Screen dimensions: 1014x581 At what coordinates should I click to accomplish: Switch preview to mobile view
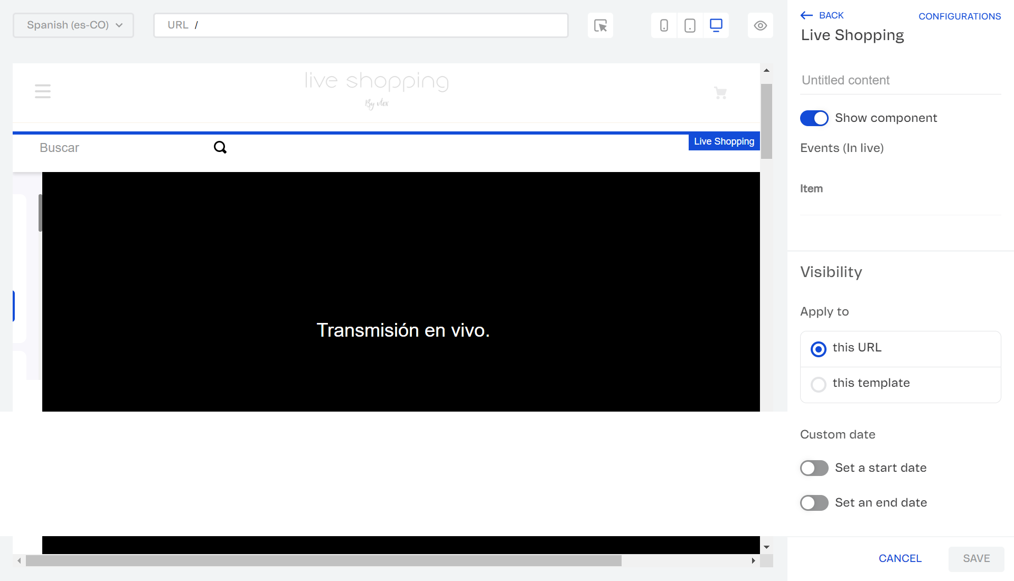[x=663, y=25]
